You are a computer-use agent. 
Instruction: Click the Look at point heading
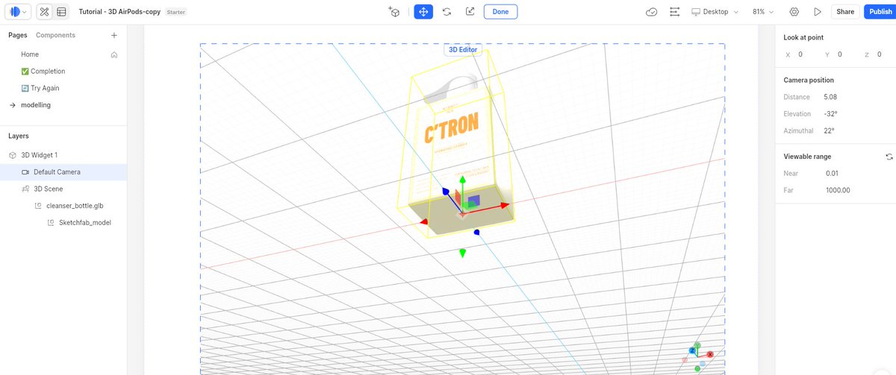pos(803,37)
